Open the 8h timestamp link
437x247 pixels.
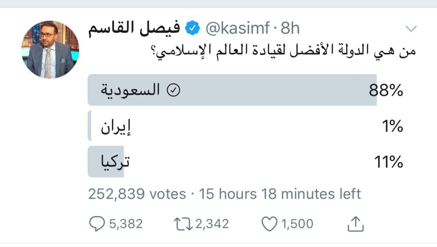click(x=290, y=29)
